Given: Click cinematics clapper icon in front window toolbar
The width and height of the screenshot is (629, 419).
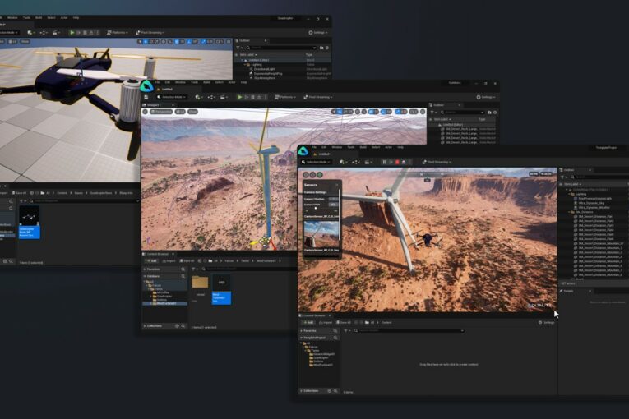Looking at the screenshot, I should pyautogui.click(x=368, y=162).
